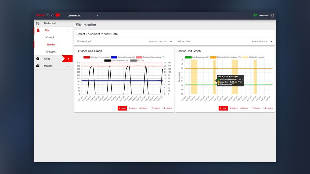The image size is (310, 174).
Task: Click the Manage briefcase icon
Action: point(38,66)
